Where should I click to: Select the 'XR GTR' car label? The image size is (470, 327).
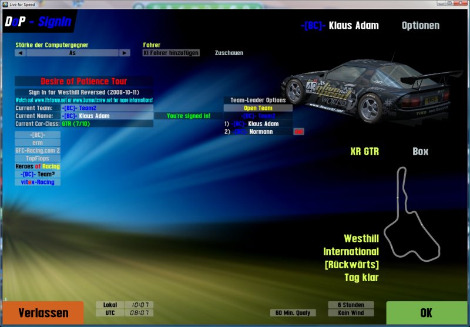tap(364, 151)
